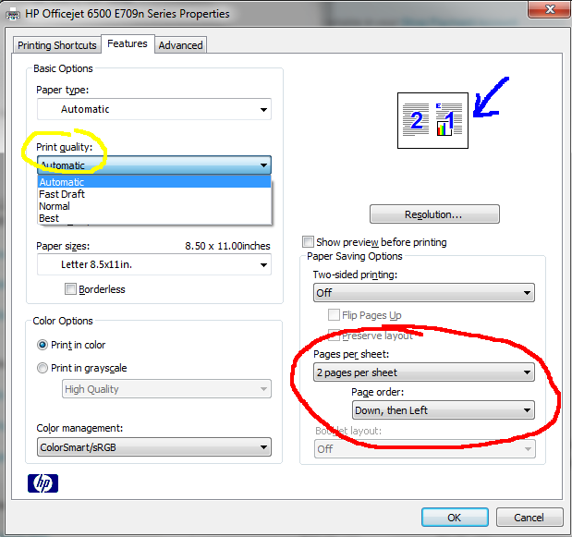572x537 pixels.
Task: Close the Properties dialog window
Action: pyautogui.click(x=550, y=8)
